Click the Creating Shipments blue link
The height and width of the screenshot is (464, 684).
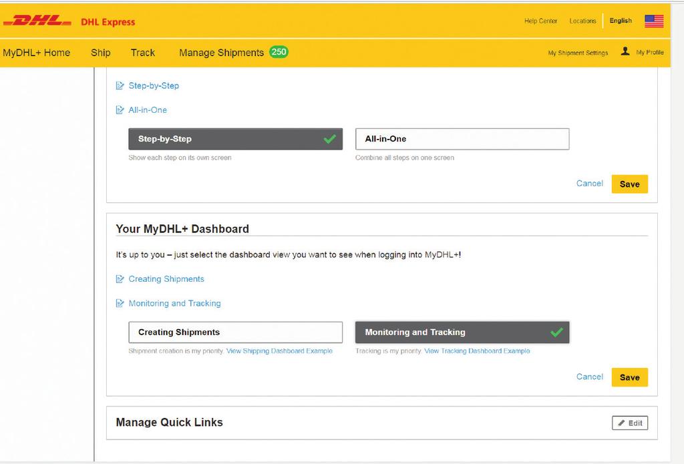[166, 279]
